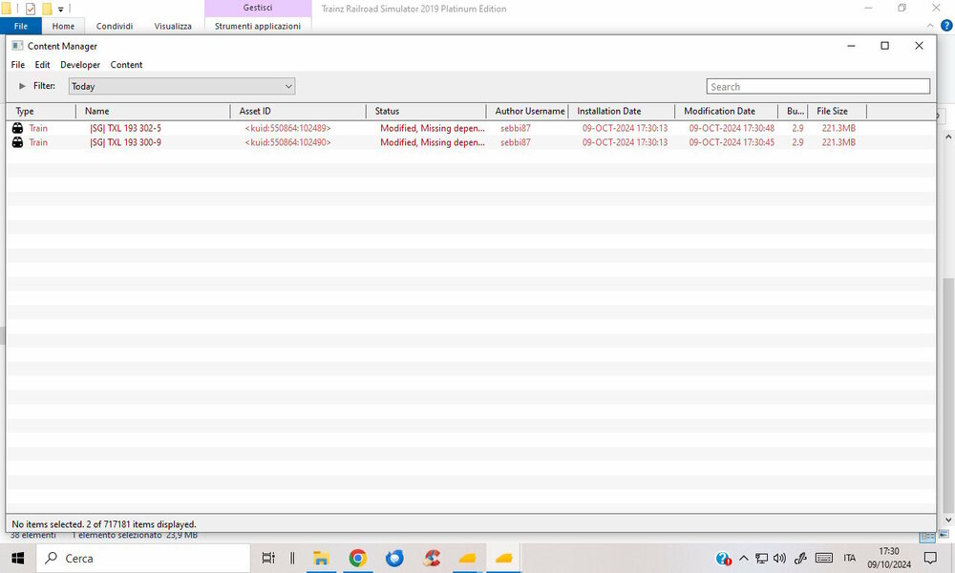Open Thunderbird from taskbar
The height and width of the screenshot is (573, 955).
[x=394, y=558]
